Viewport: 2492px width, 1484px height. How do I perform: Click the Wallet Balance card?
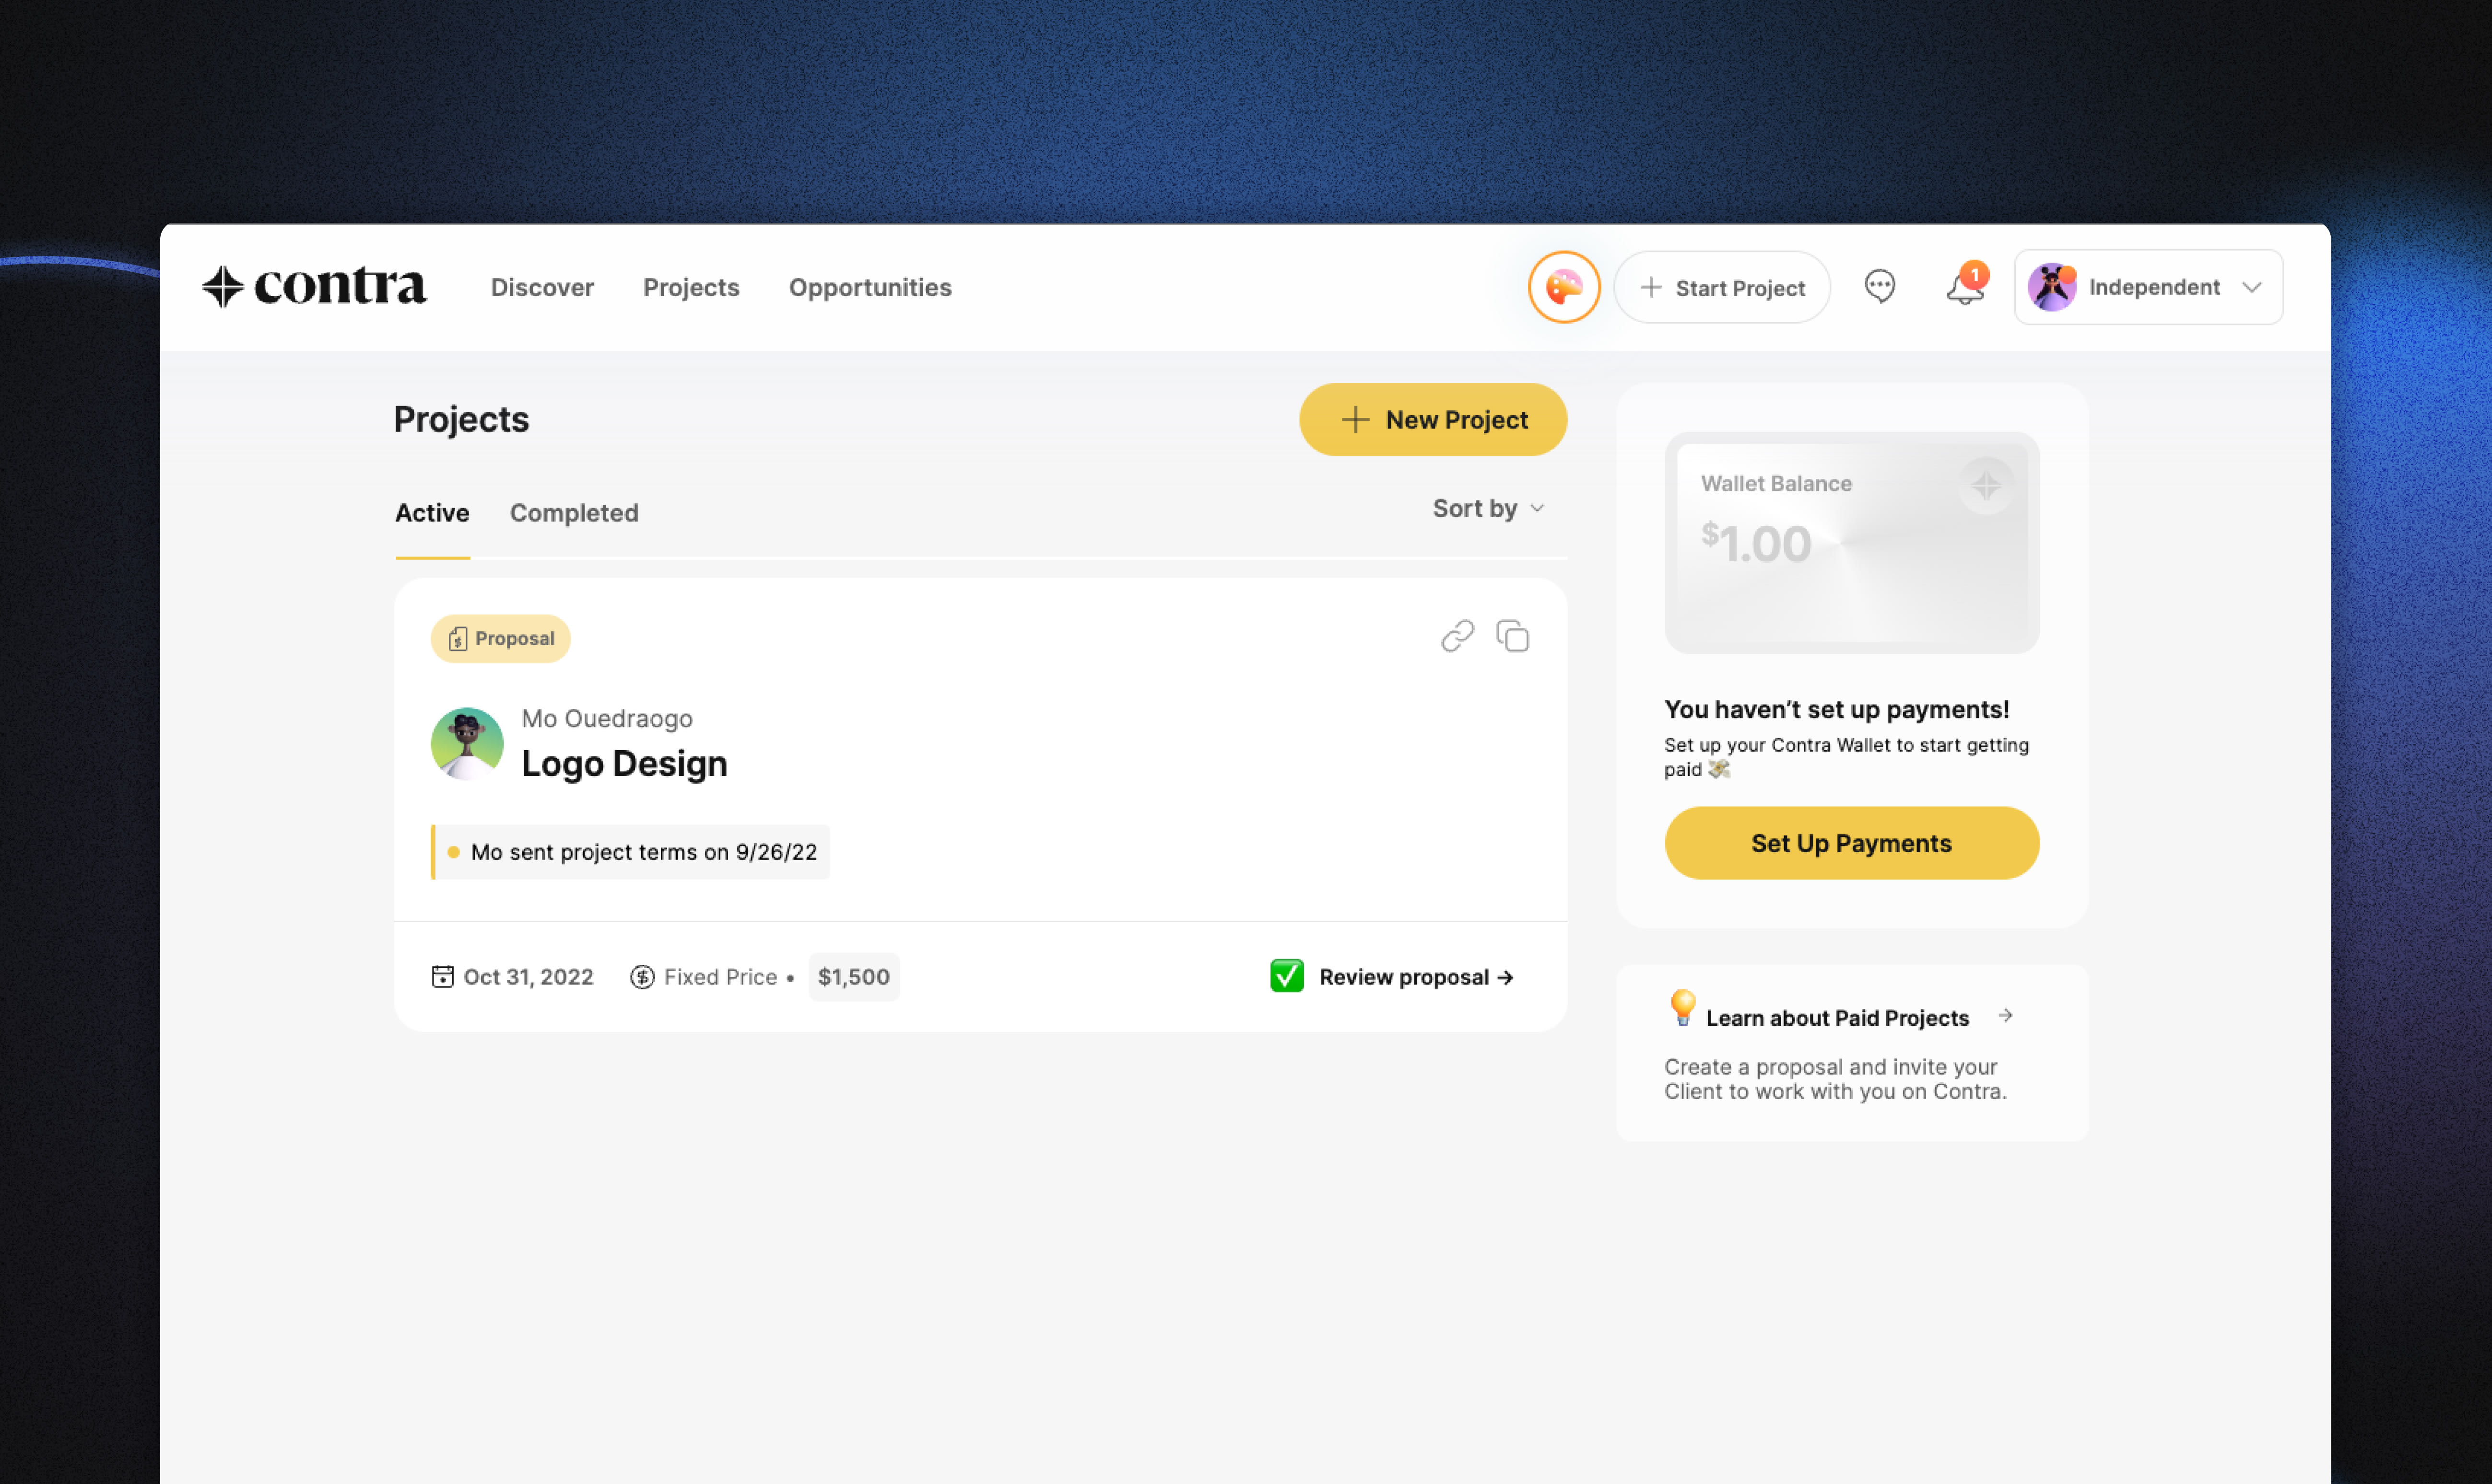click(1851, 543)
